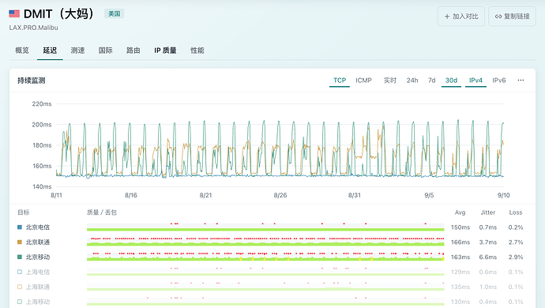
Task: Open the three-dot more options menu
Action: coord(521,81)
